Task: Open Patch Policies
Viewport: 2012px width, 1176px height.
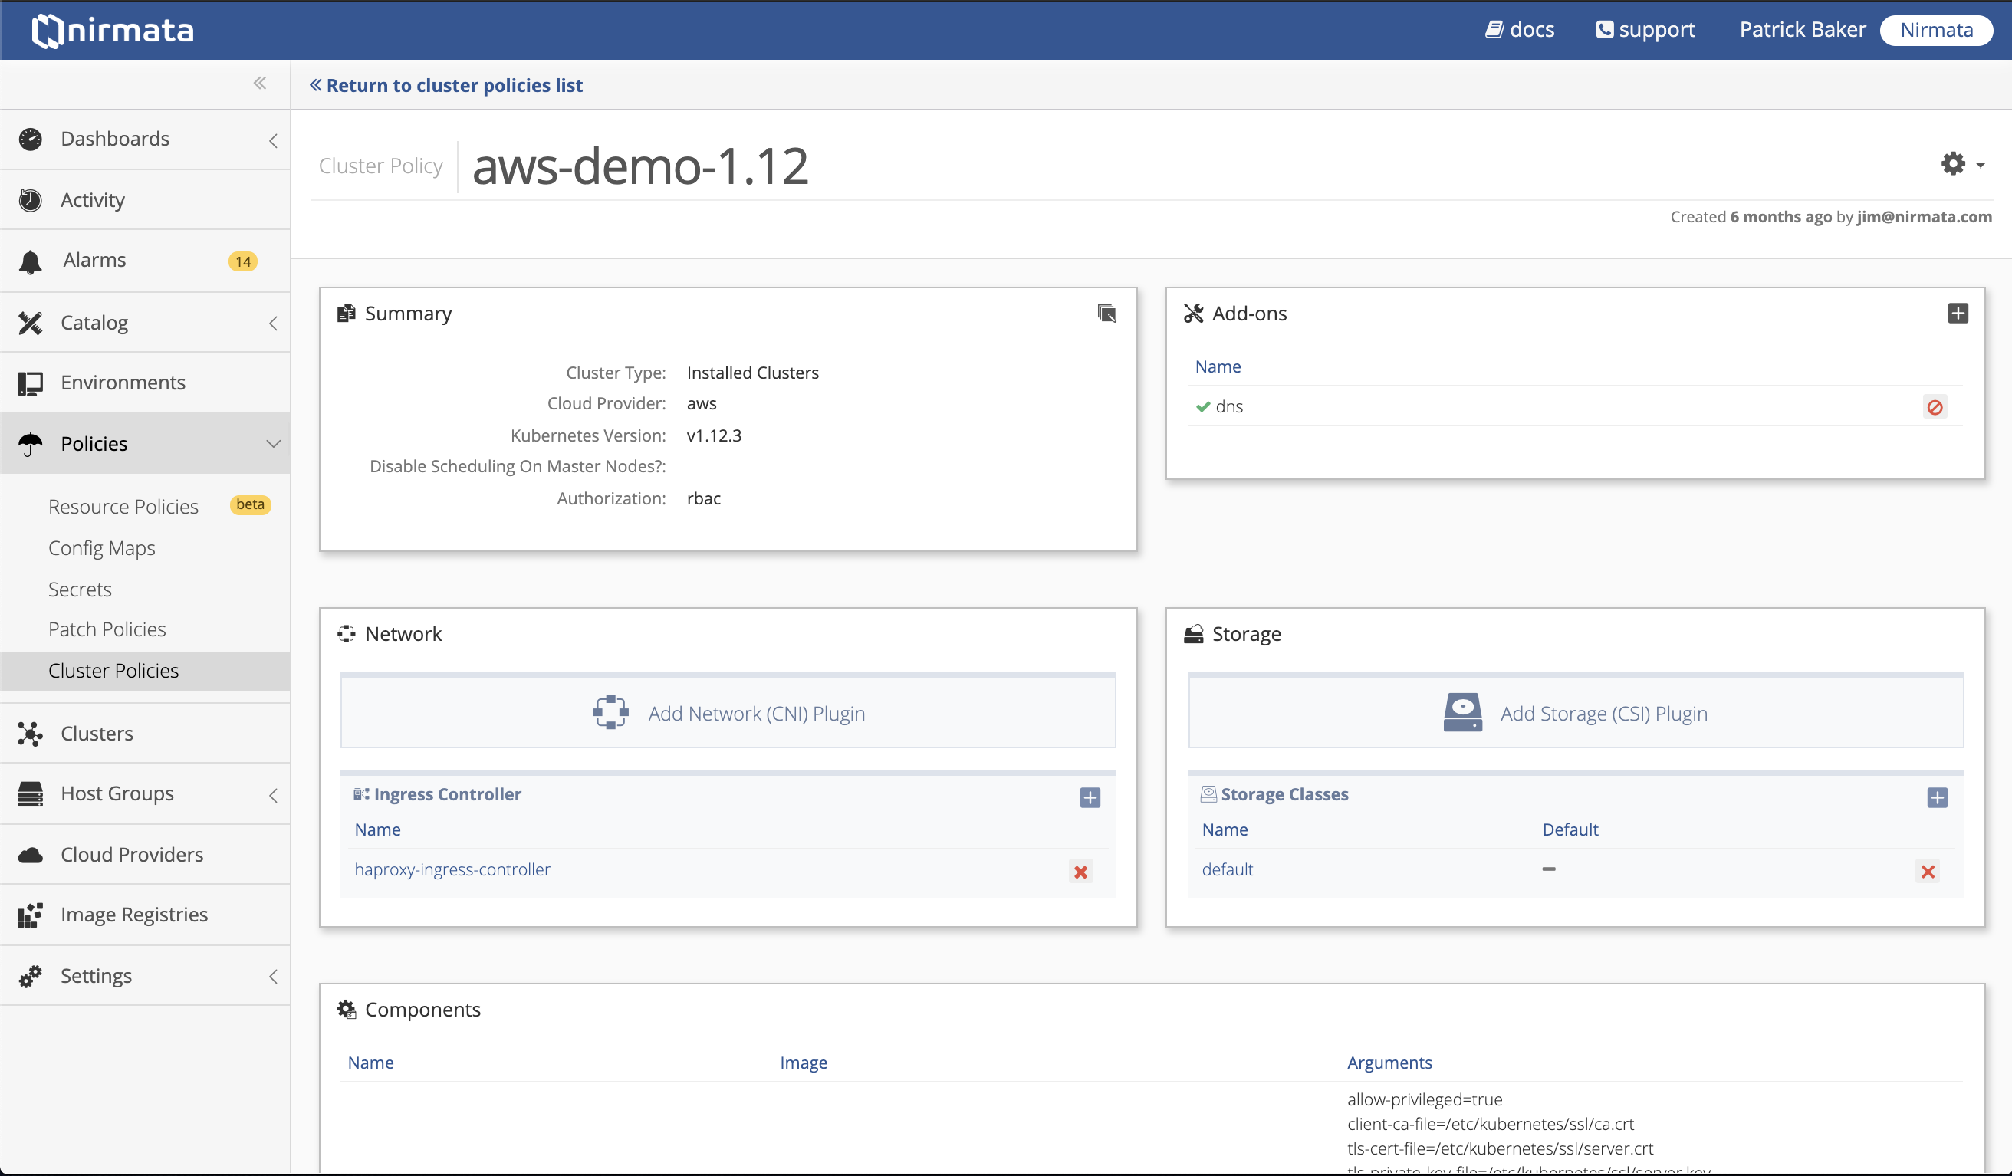Action: click(107, 629)
